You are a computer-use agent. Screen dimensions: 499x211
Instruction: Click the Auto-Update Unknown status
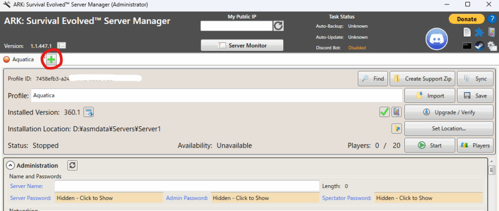tap(358, 37)
